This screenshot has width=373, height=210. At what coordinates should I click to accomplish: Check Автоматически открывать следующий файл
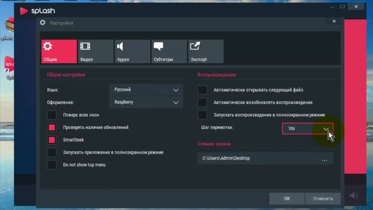[202, 90]
